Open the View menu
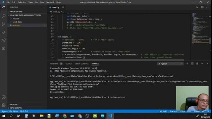Image resolution: width=212 pixels, height=119 pixels. (x=30, y=2)
